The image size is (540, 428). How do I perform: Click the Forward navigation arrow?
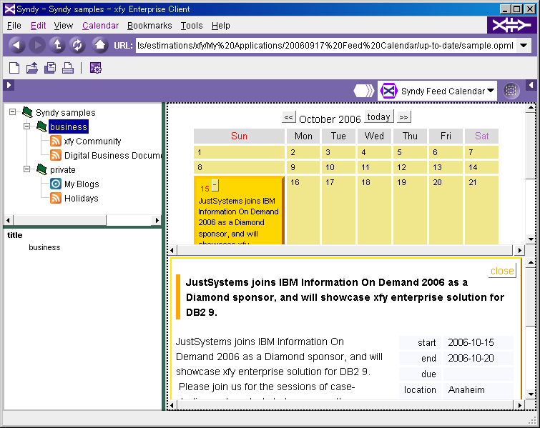pos(37,45)
